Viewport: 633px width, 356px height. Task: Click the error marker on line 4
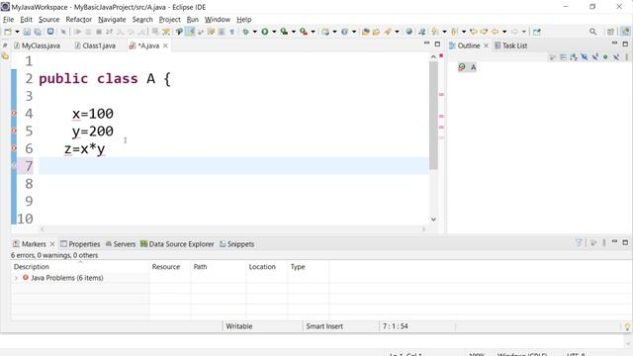[14, 114]
